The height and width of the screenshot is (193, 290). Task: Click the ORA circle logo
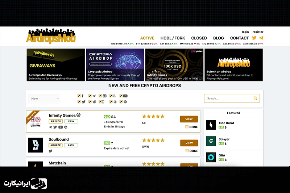pyautogui.click(x=211, y=157)
